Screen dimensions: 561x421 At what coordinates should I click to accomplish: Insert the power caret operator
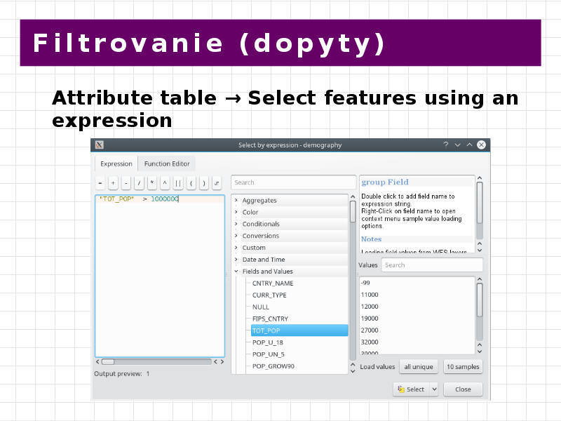point(165,183)
